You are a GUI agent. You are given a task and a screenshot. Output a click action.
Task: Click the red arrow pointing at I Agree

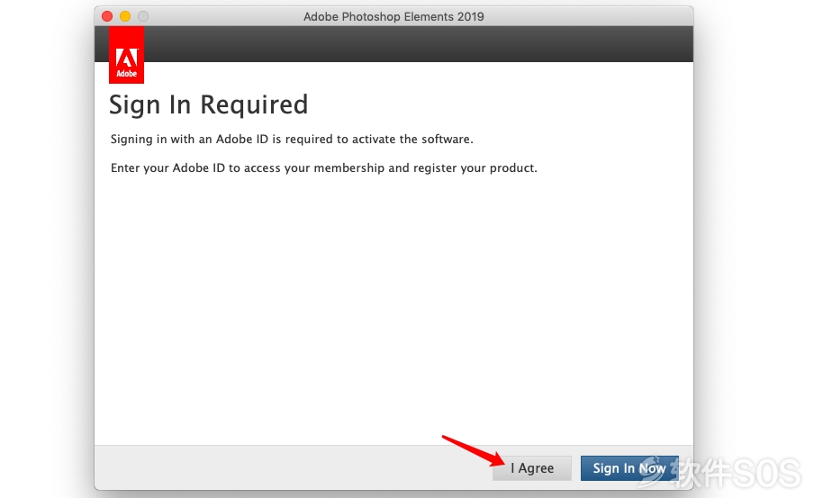[473, 450]
